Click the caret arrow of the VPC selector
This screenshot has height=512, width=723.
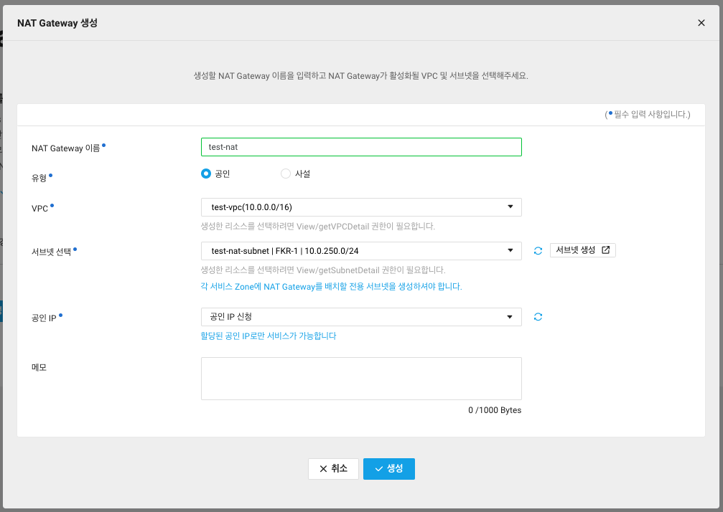pos(510,207)
